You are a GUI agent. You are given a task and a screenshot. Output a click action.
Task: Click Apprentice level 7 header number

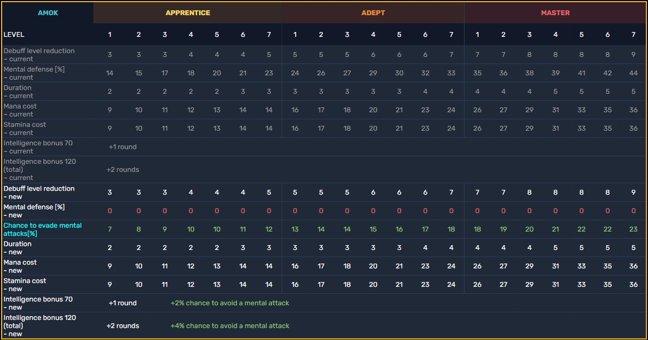pyautogui.click(x=269, y=35)
